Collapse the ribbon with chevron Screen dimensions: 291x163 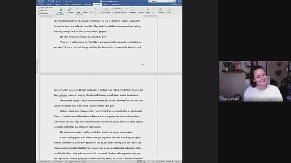pos(180,4)
